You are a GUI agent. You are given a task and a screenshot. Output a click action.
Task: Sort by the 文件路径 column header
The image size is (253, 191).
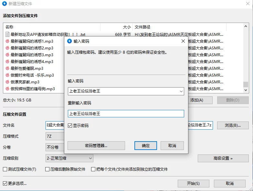tap(179, 27)
